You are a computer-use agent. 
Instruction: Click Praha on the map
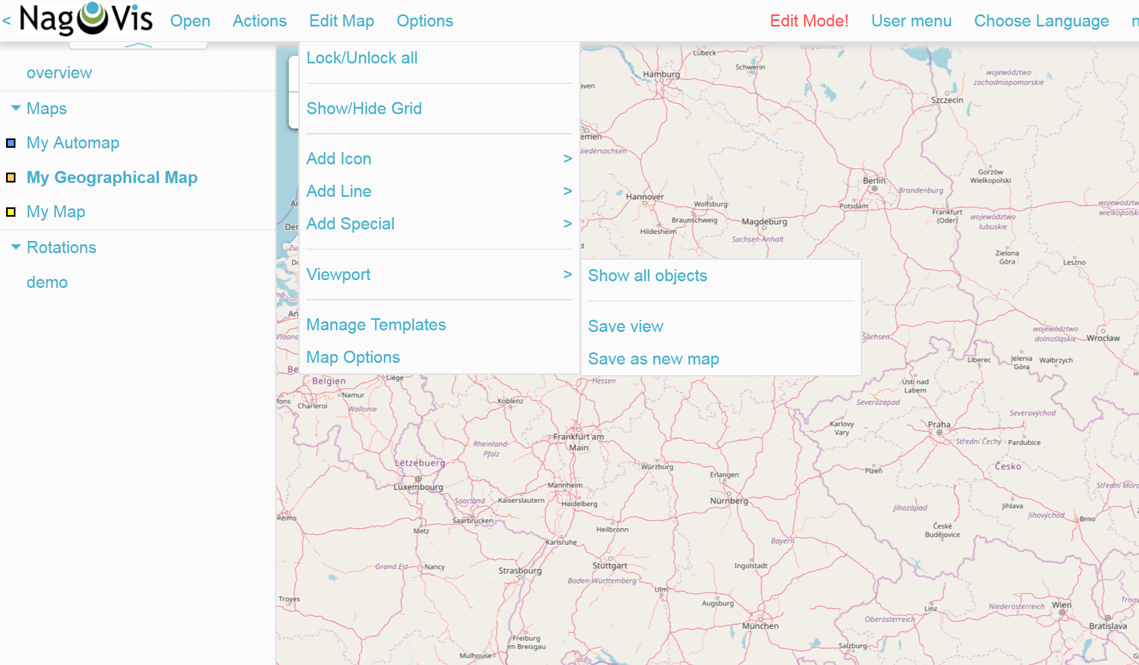(x=939, y=425)
